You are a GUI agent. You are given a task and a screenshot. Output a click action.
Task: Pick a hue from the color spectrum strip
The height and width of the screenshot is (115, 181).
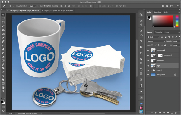tap(177, 21)
